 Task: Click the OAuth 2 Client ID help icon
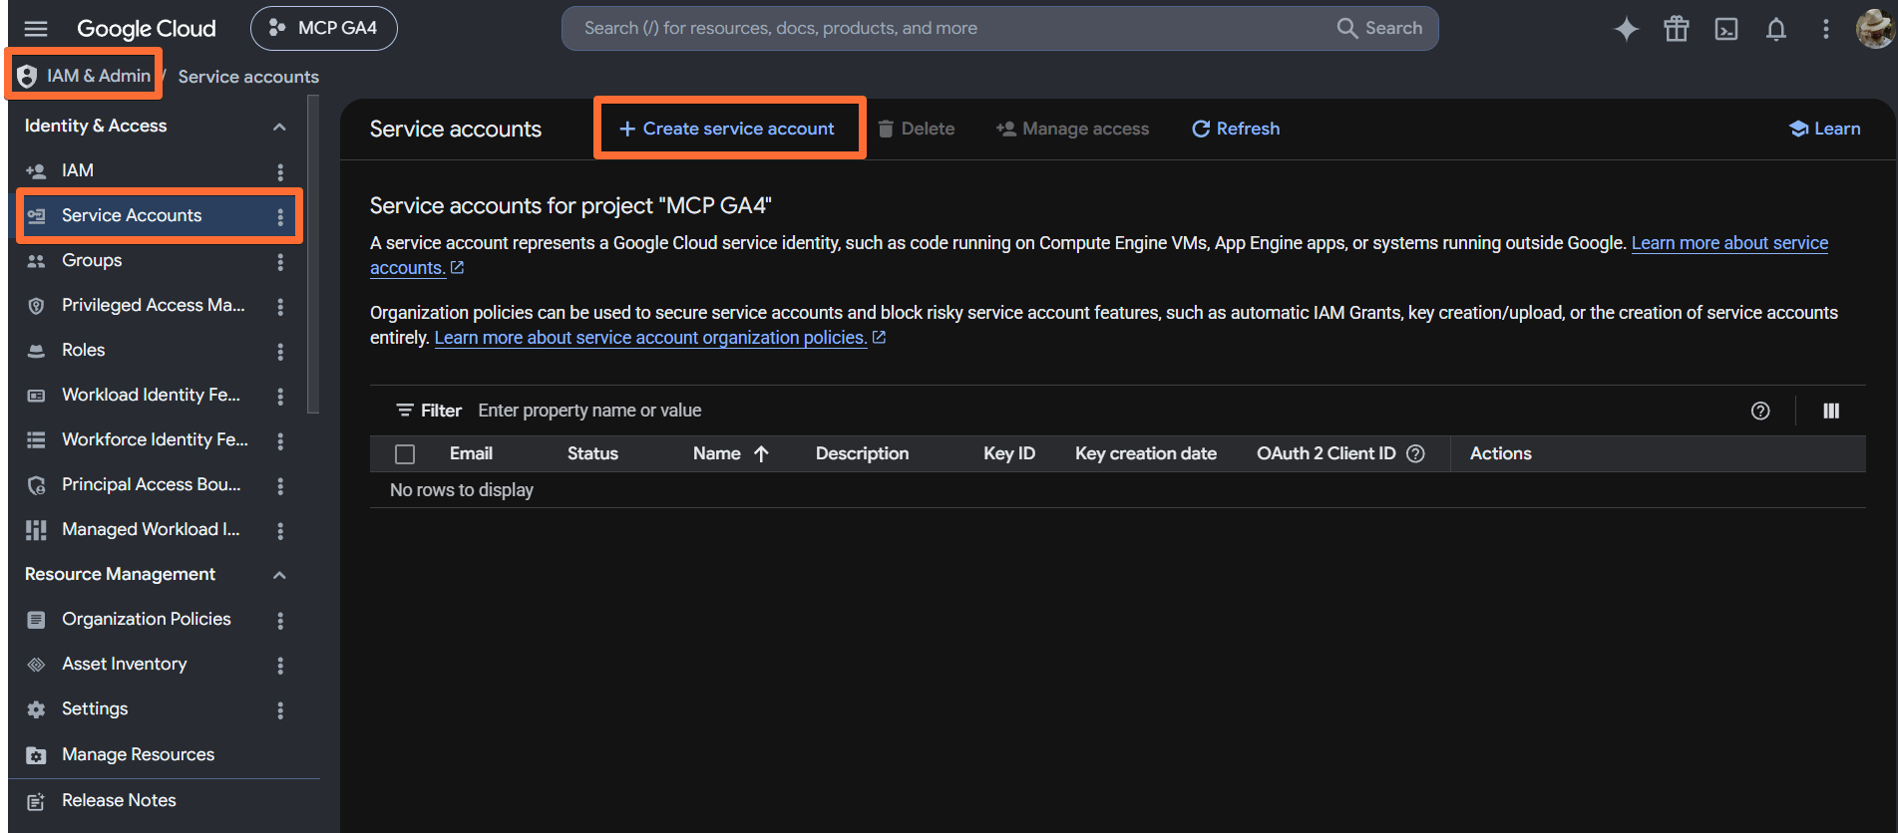pos(1415,453)
